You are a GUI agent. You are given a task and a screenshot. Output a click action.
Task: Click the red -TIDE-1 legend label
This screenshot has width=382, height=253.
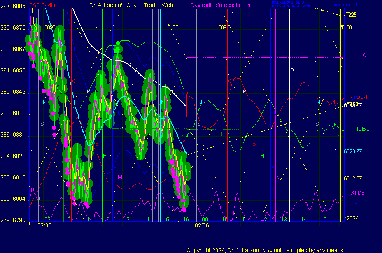[x=359, y=97]
